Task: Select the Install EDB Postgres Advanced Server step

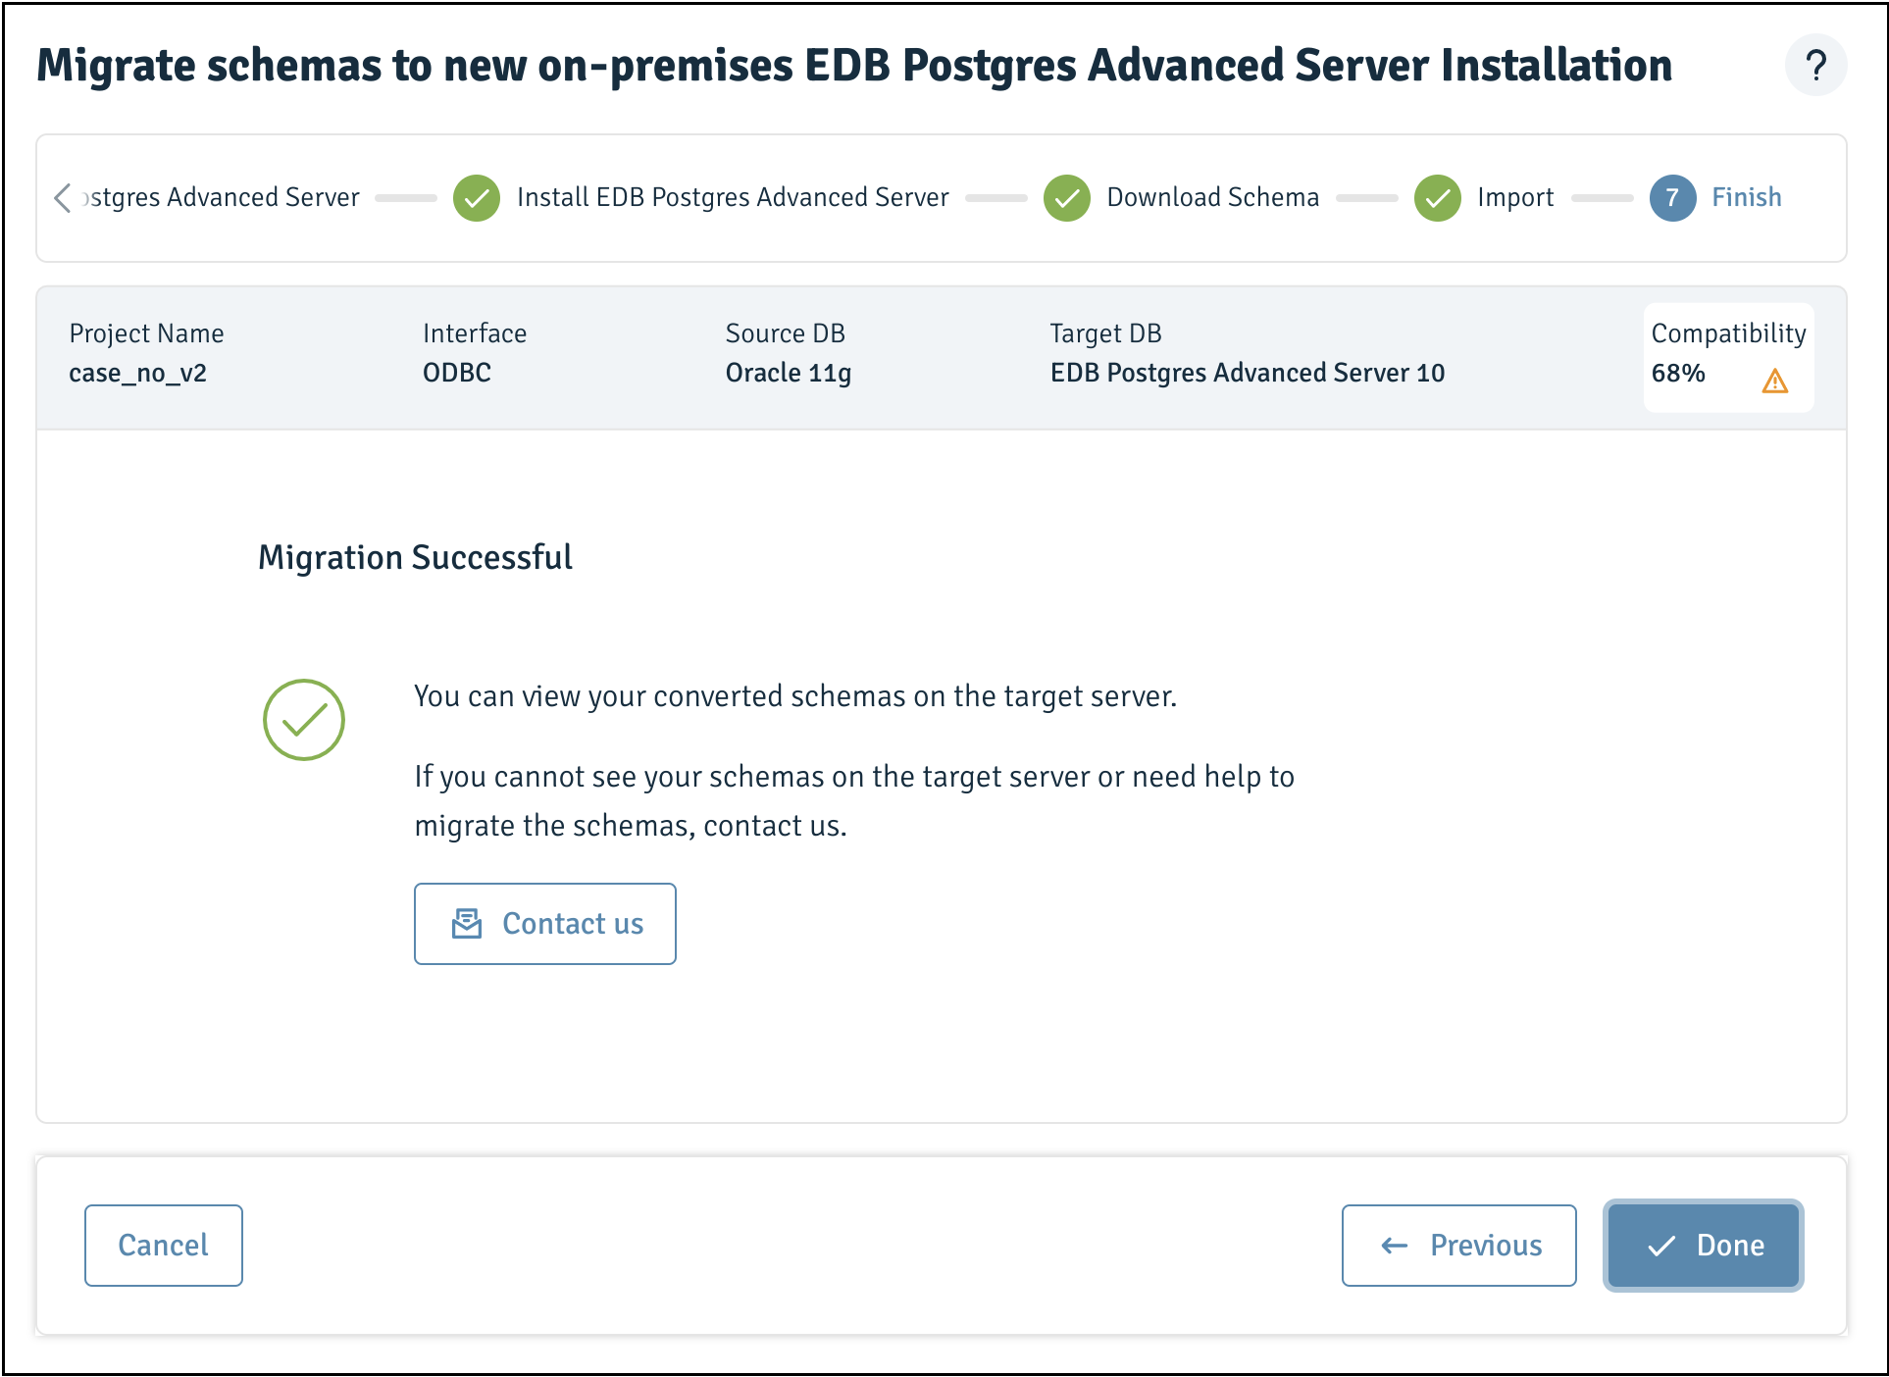Action: pos(733,197)
